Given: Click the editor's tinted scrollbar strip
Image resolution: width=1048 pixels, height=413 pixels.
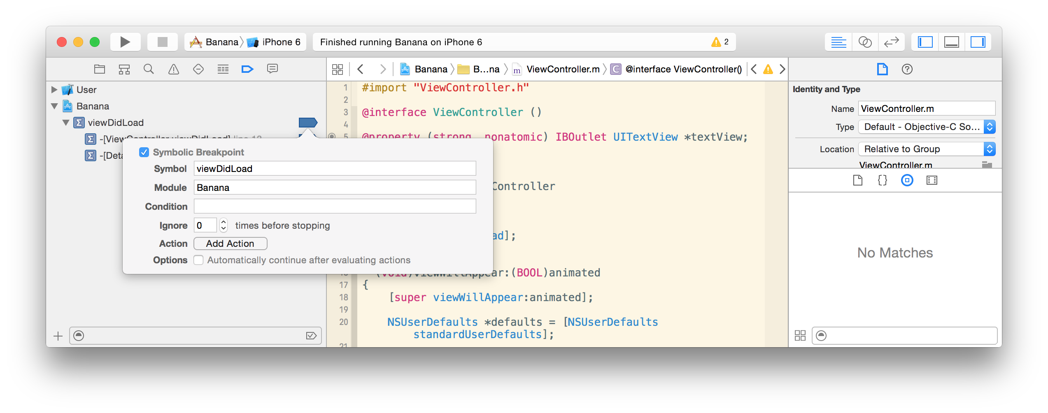Looking at the screenshot, I should click(776, 214).
